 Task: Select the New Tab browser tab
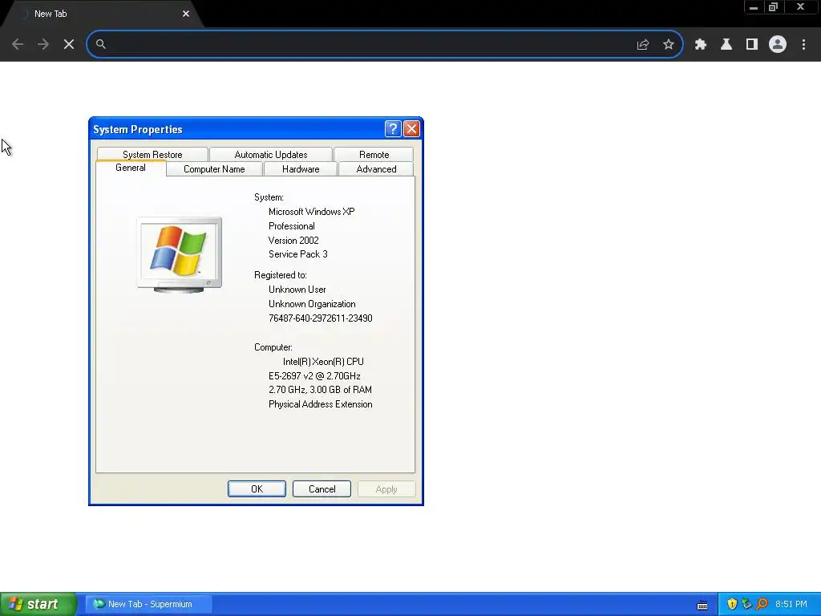102,14
